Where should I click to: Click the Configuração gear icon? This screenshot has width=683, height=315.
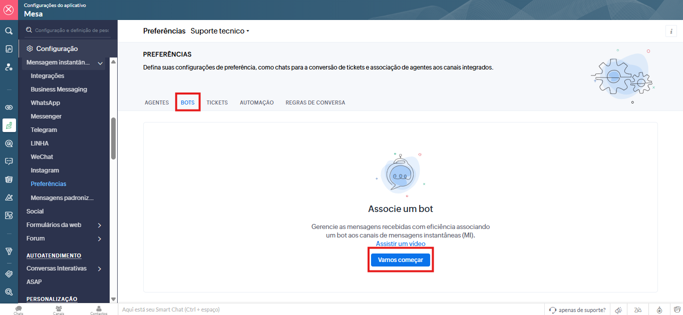(30, 48)
